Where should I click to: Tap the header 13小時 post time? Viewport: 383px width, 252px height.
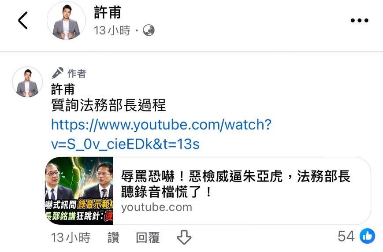click(x=112, y=30)
